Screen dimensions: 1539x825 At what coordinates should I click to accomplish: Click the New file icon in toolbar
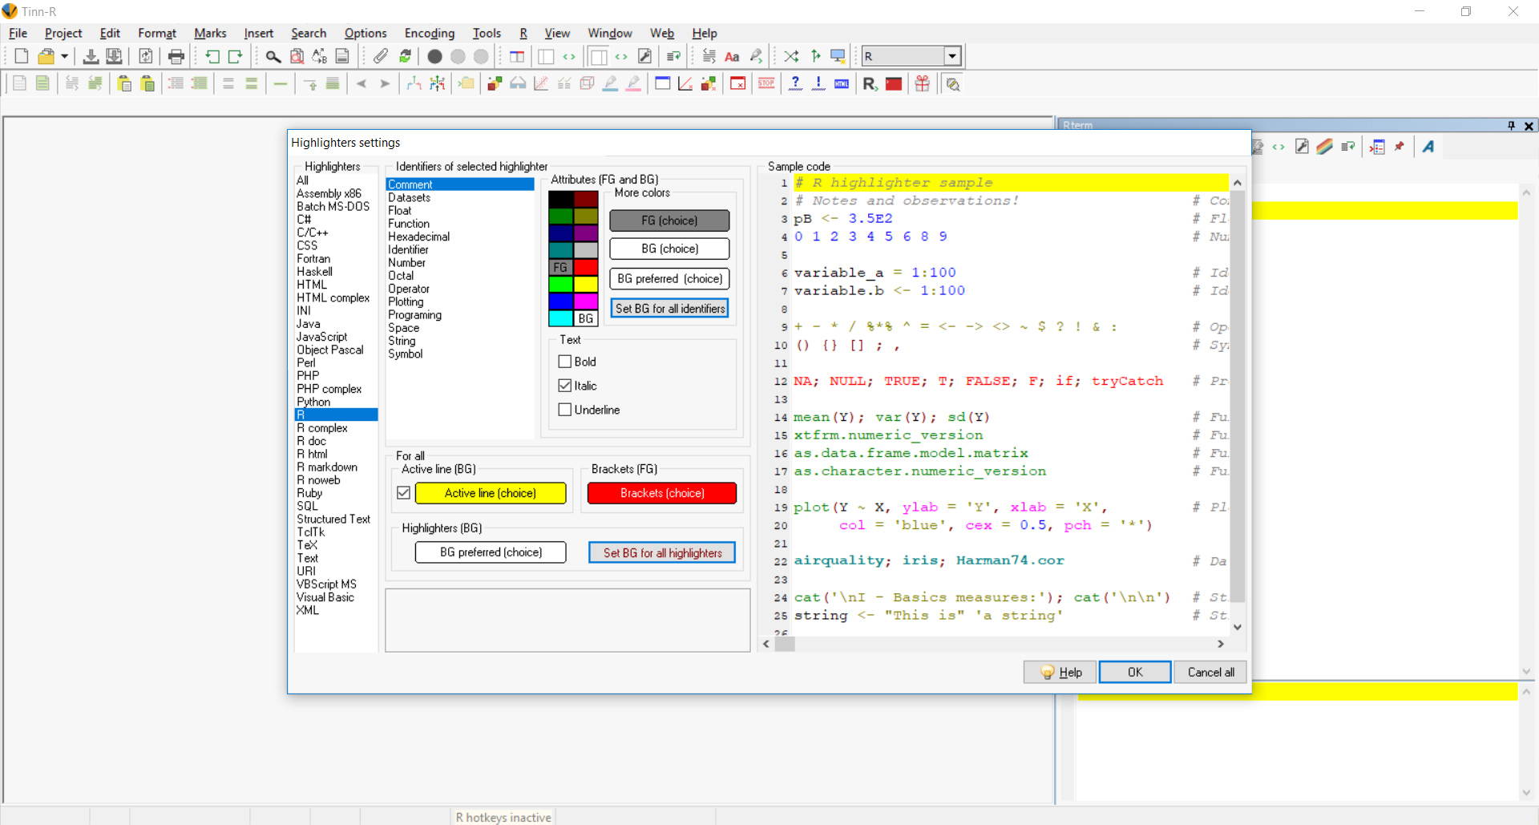(22, 56)
